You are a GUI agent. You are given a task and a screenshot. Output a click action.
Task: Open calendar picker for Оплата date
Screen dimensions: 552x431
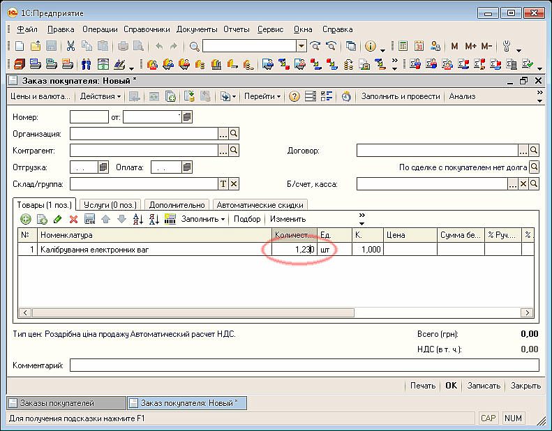(187, 167)
